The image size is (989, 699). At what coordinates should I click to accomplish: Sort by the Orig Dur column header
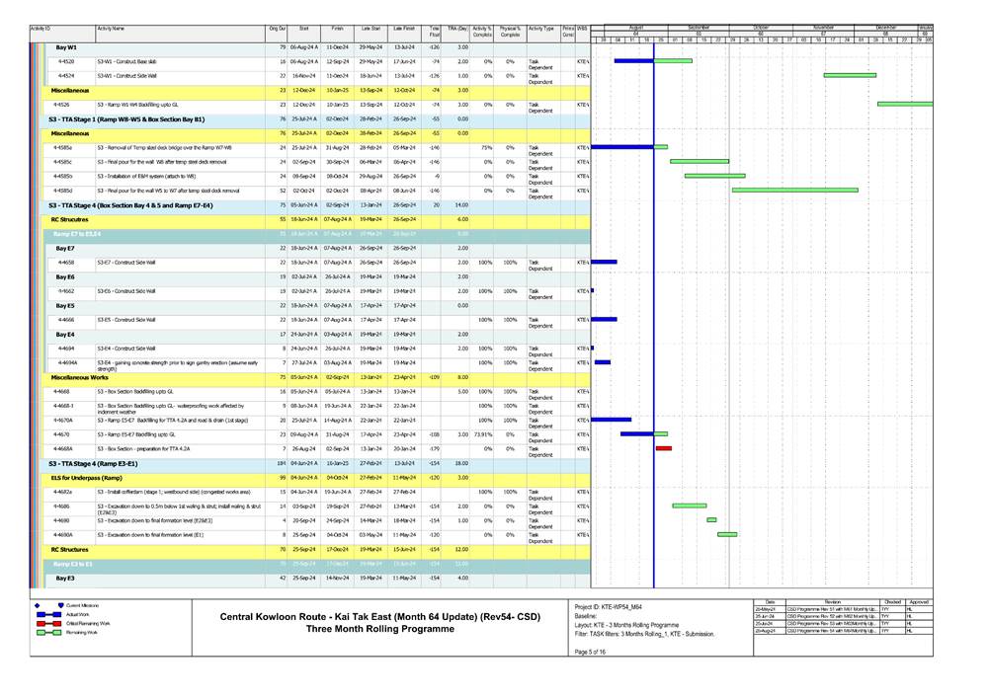[x=277, y=31]
